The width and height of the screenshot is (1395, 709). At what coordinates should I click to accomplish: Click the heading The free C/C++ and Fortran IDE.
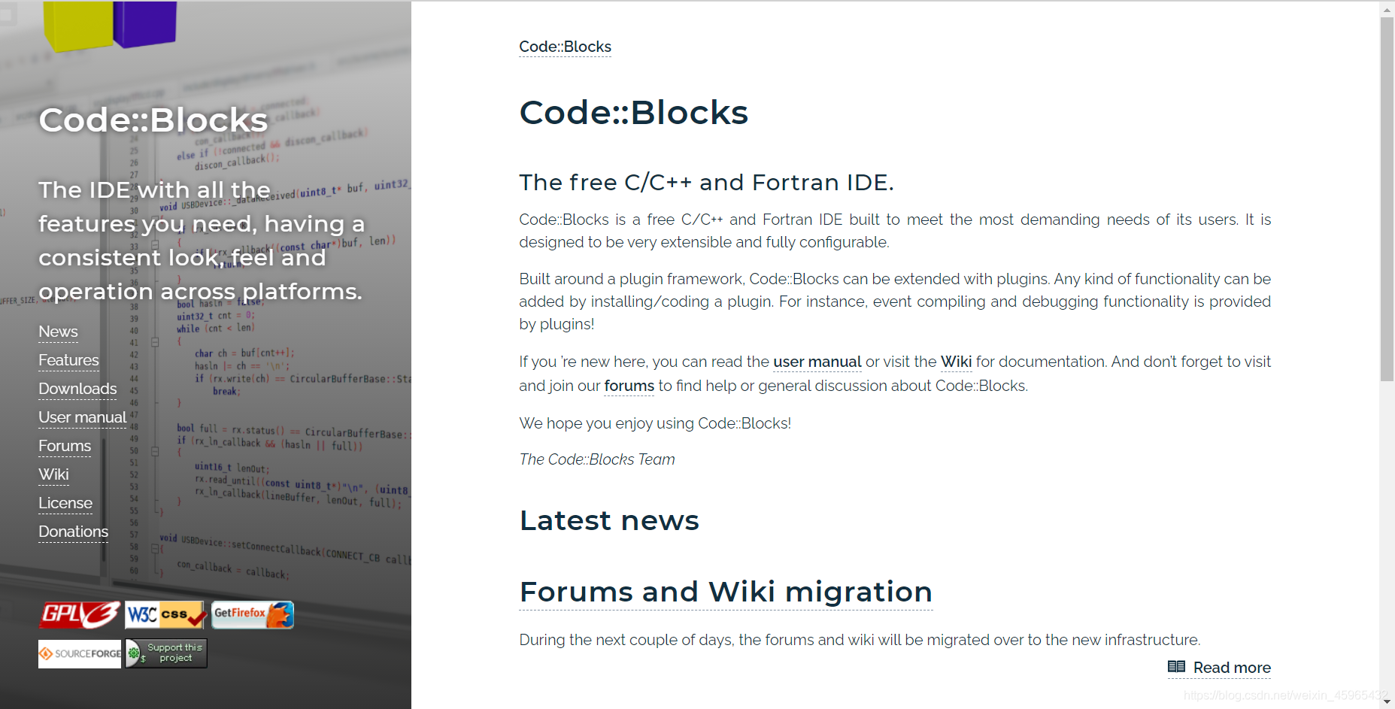pos(706,183)
